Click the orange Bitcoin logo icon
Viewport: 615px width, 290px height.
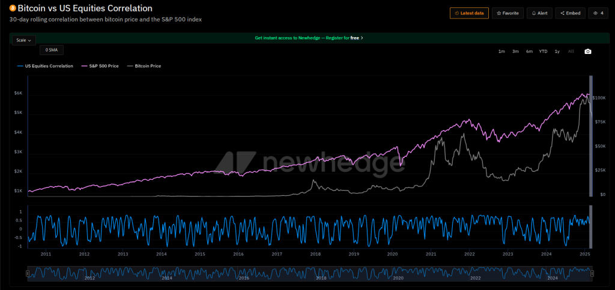pyautogui.click(x=13, y=9)
